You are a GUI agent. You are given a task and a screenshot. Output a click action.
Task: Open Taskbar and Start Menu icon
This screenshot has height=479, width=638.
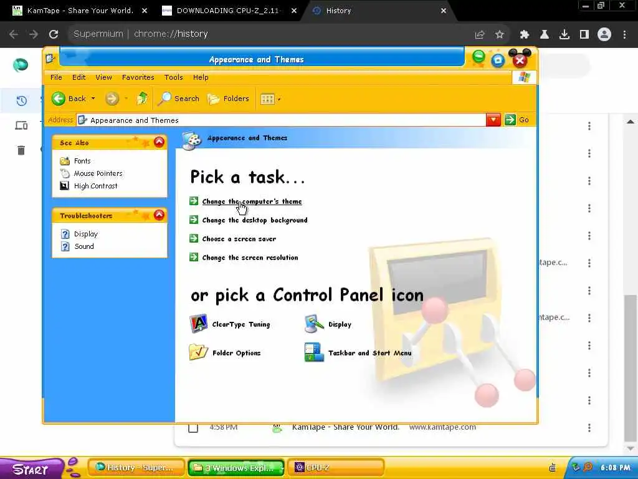click(x=358, y=353)
